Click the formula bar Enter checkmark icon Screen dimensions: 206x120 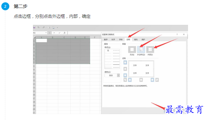tap(59, 33)
